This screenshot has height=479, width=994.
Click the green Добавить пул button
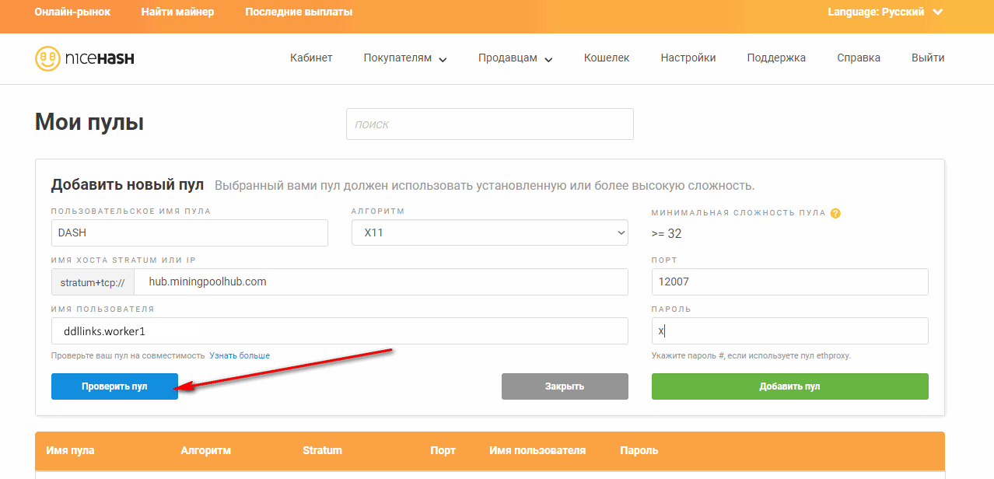[790, 386]
